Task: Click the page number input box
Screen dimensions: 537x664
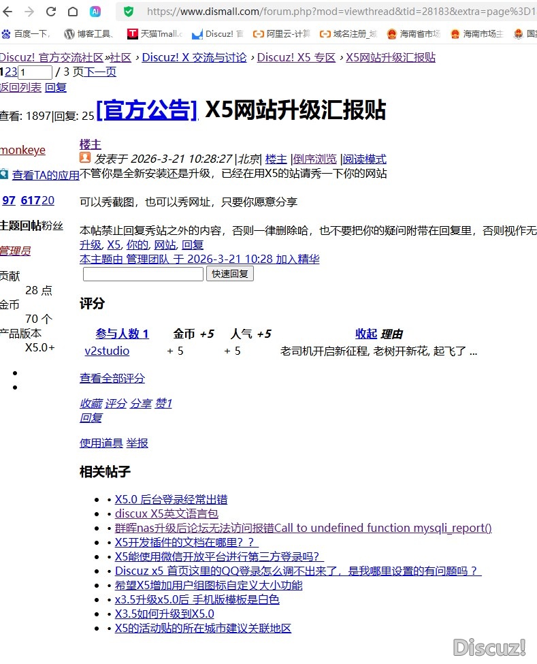Action: [x=35, y=72]
